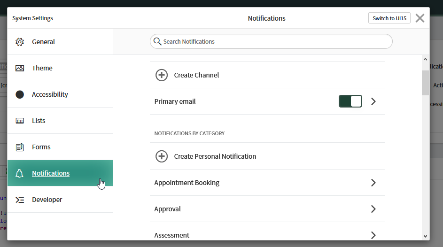
Task: Click the Notifications tab label
Action: [x=51, y=173]
